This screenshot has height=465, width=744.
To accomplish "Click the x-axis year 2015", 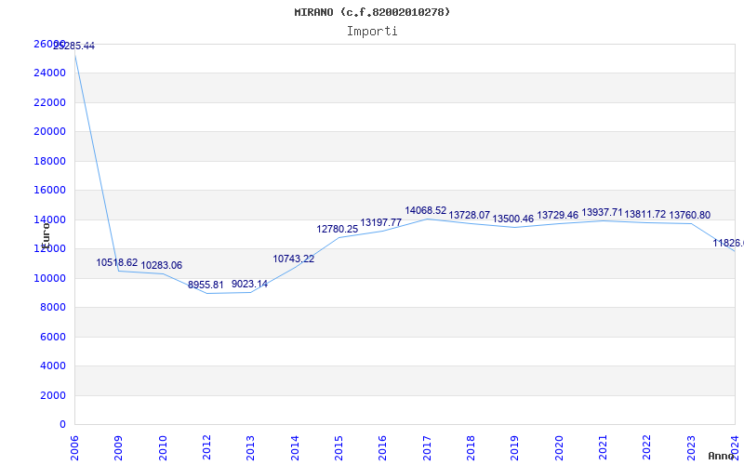I will point(339,448).
